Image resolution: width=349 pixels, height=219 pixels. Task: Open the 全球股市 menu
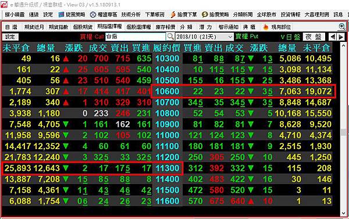[266, 15]
